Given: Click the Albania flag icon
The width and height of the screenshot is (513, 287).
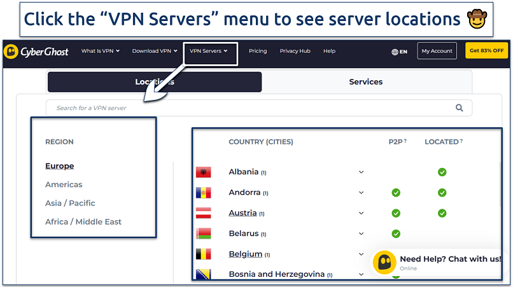Looking at the screenshot, I should [x=203, y=172].
